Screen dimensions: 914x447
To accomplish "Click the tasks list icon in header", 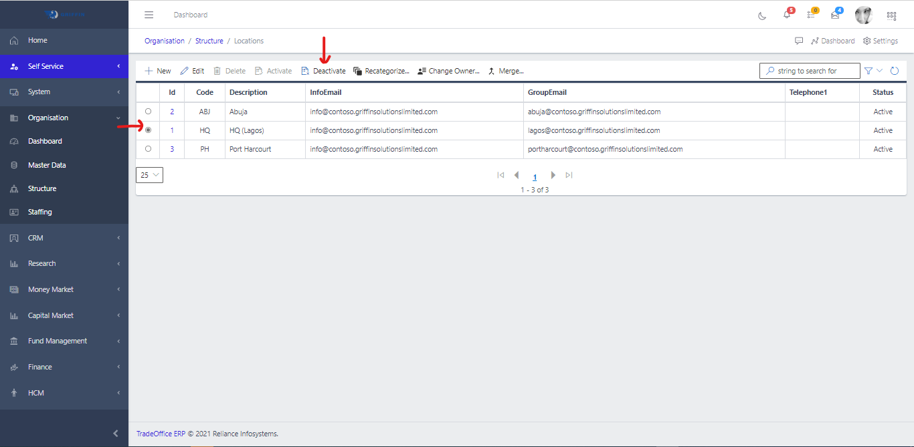I will click(811, 15).
